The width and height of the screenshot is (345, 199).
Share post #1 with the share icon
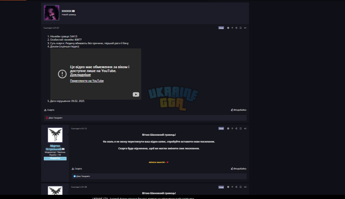coord(236,28)
